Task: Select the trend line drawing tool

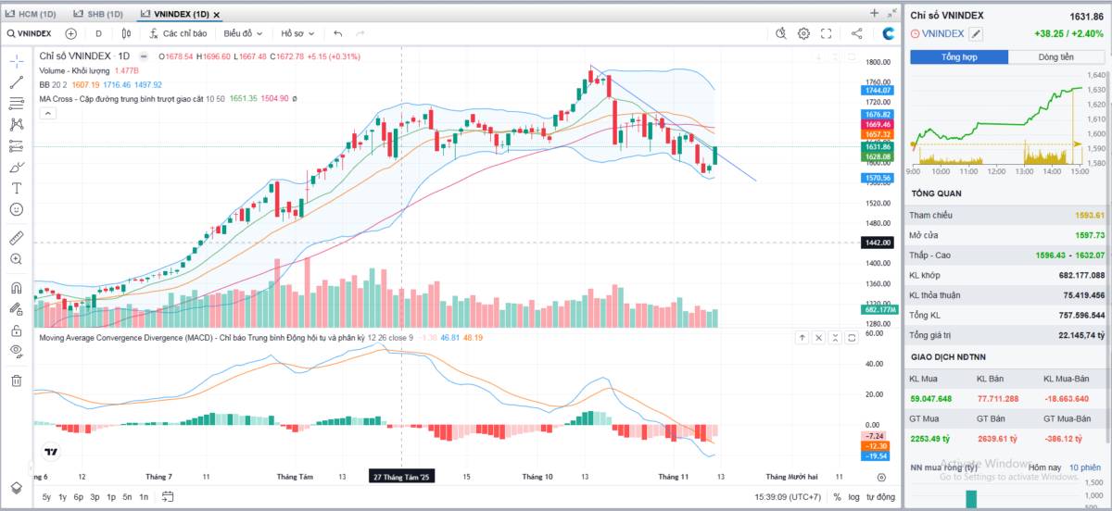Action: coord(16,81)
